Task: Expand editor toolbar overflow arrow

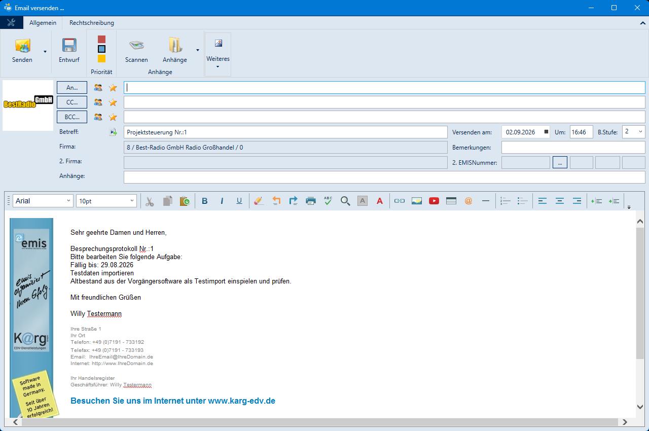Action: tap(629, 207)
